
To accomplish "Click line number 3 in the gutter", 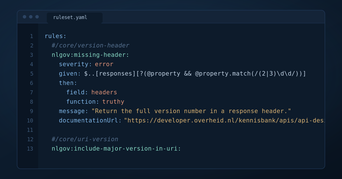I will pos(32,55).
